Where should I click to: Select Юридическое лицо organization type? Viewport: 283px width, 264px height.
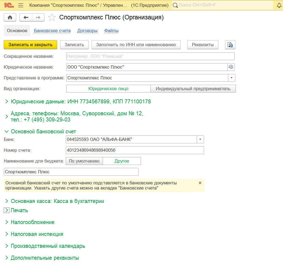(x=108, y=89)
